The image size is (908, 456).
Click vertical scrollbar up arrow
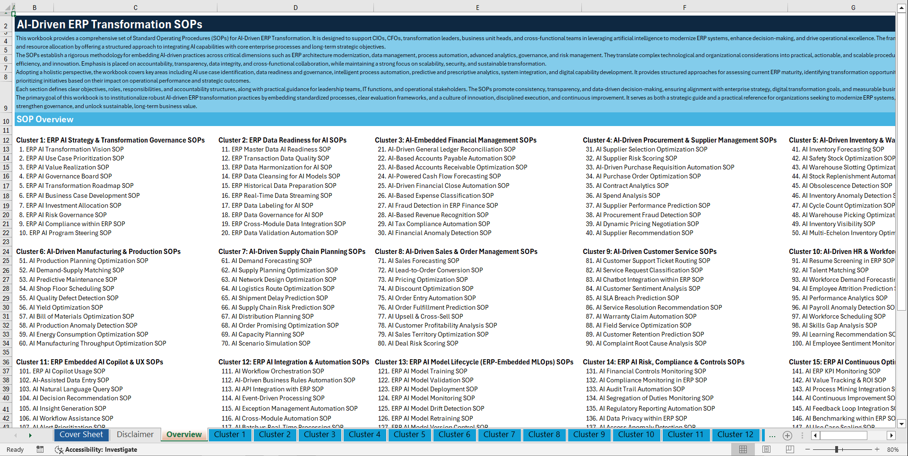coord(901,8)
